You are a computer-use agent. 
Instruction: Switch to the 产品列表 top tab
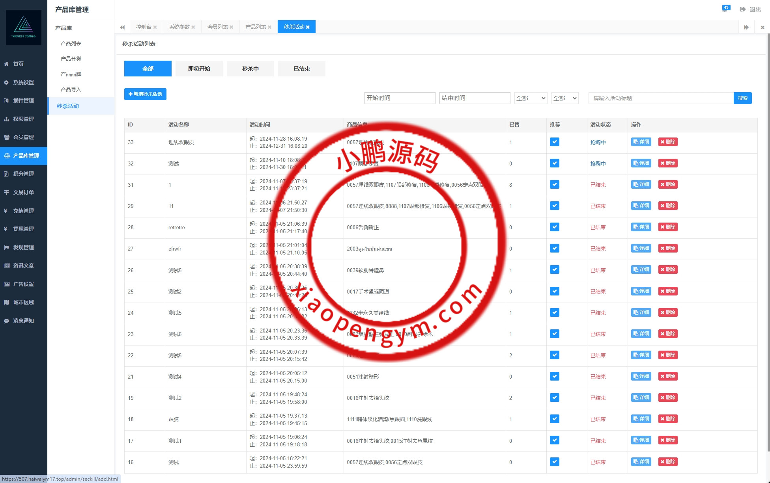[x=256, y=27]
